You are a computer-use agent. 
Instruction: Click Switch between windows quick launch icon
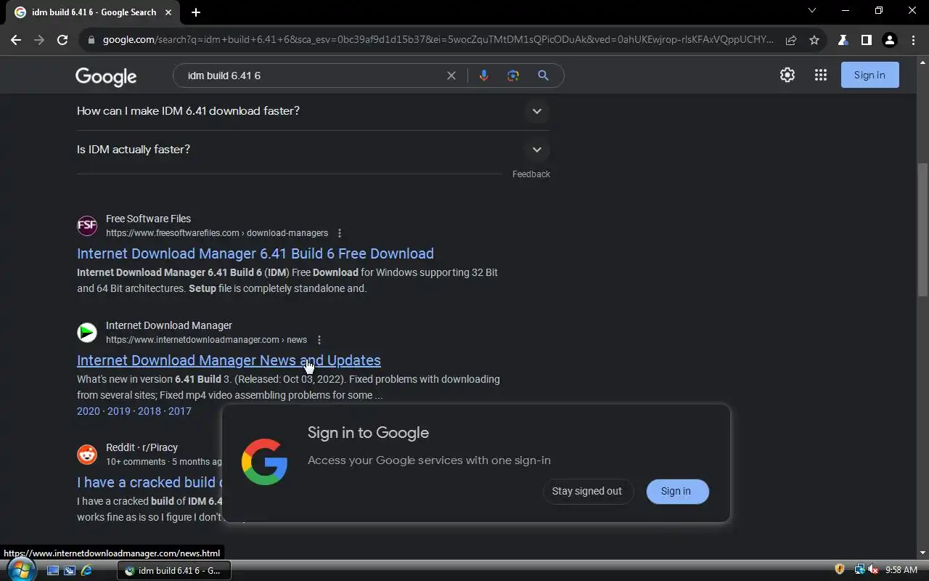coord(70,571)
